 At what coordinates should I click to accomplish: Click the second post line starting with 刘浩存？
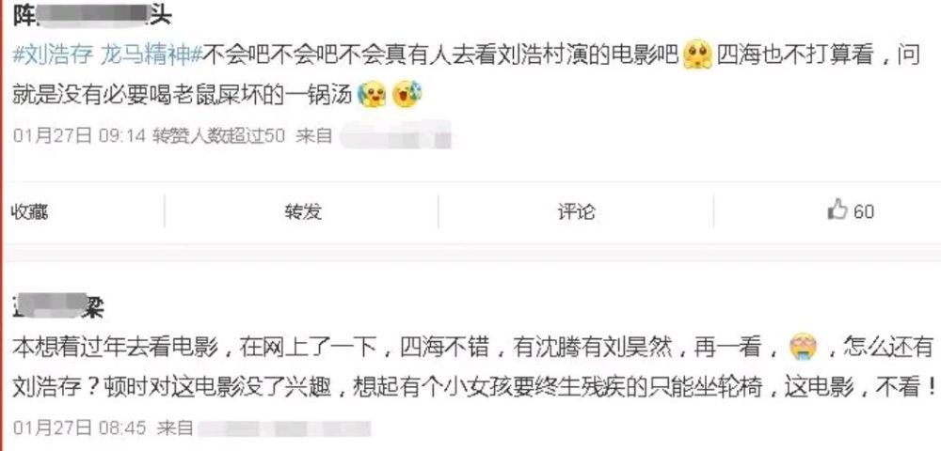click(473, 388)
